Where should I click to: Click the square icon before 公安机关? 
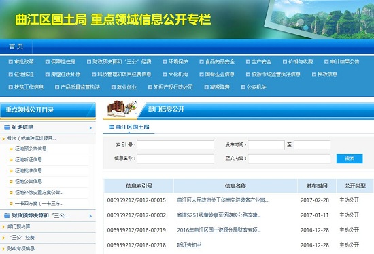[243, 87]
